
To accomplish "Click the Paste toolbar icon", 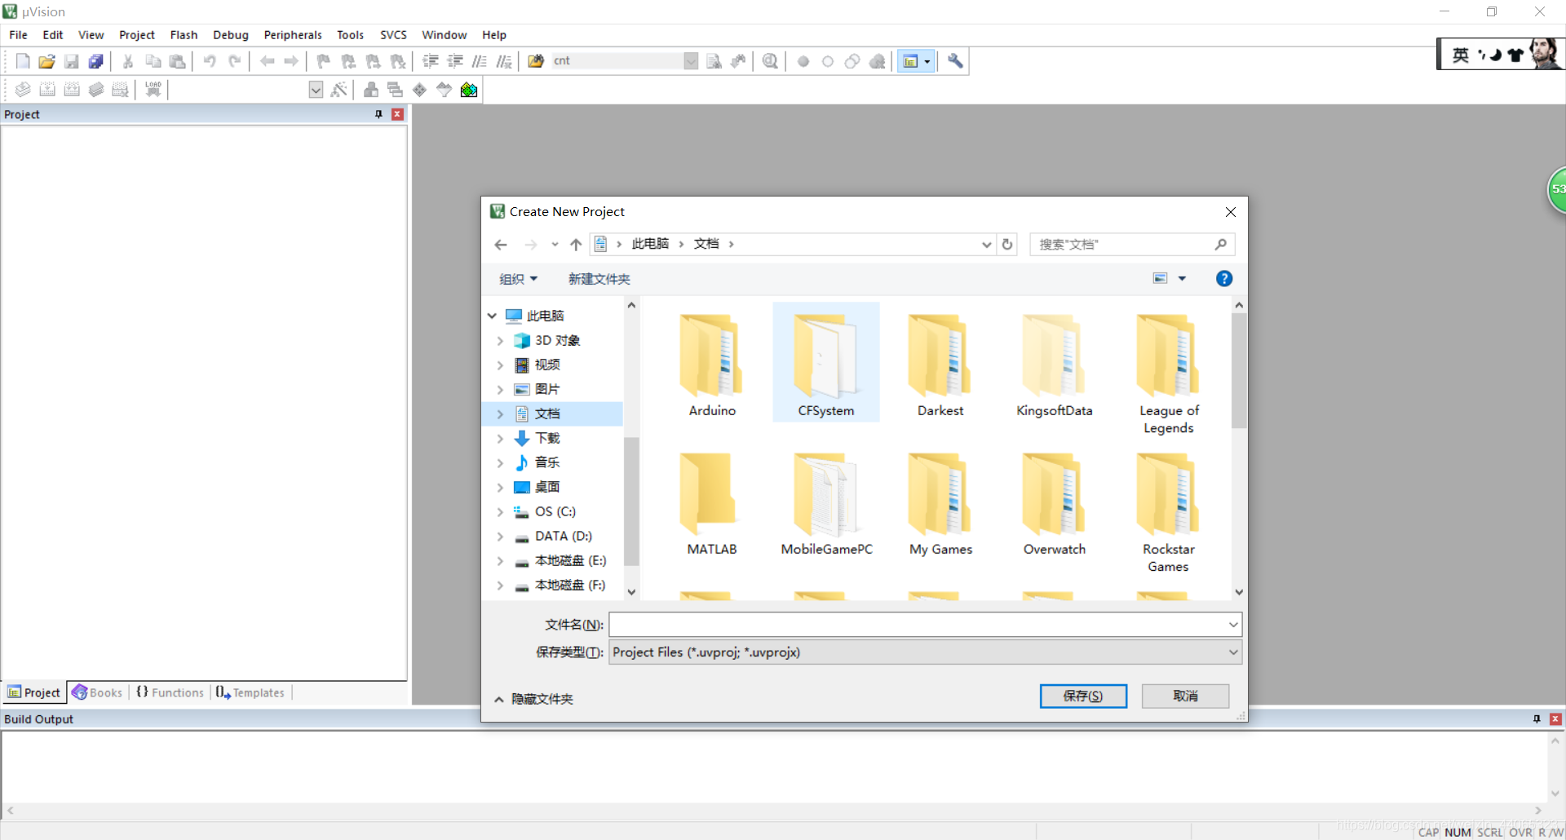I will pos(177,61).
